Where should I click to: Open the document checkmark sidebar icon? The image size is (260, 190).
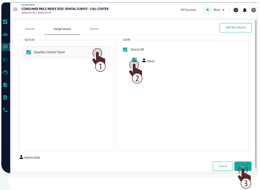5,85
